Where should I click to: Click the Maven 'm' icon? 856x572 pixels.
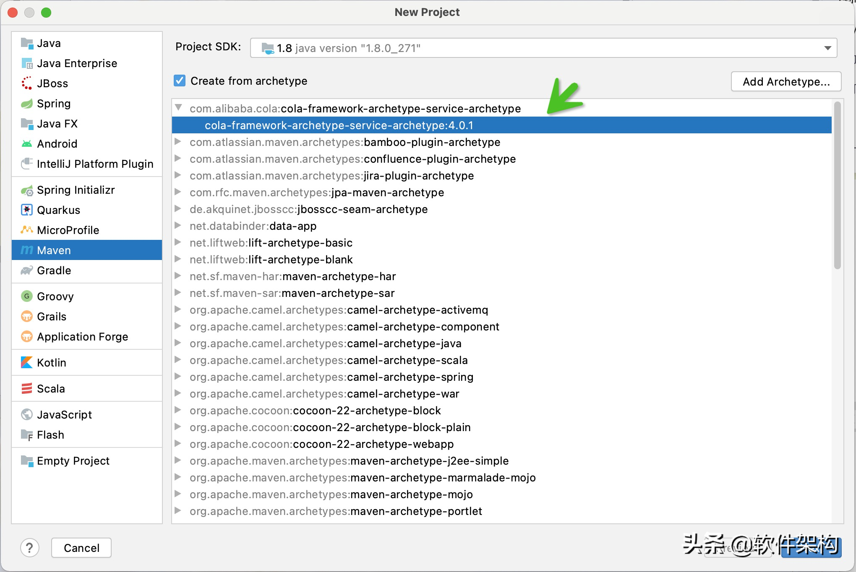pyautogui.click(x=27, y=250)
